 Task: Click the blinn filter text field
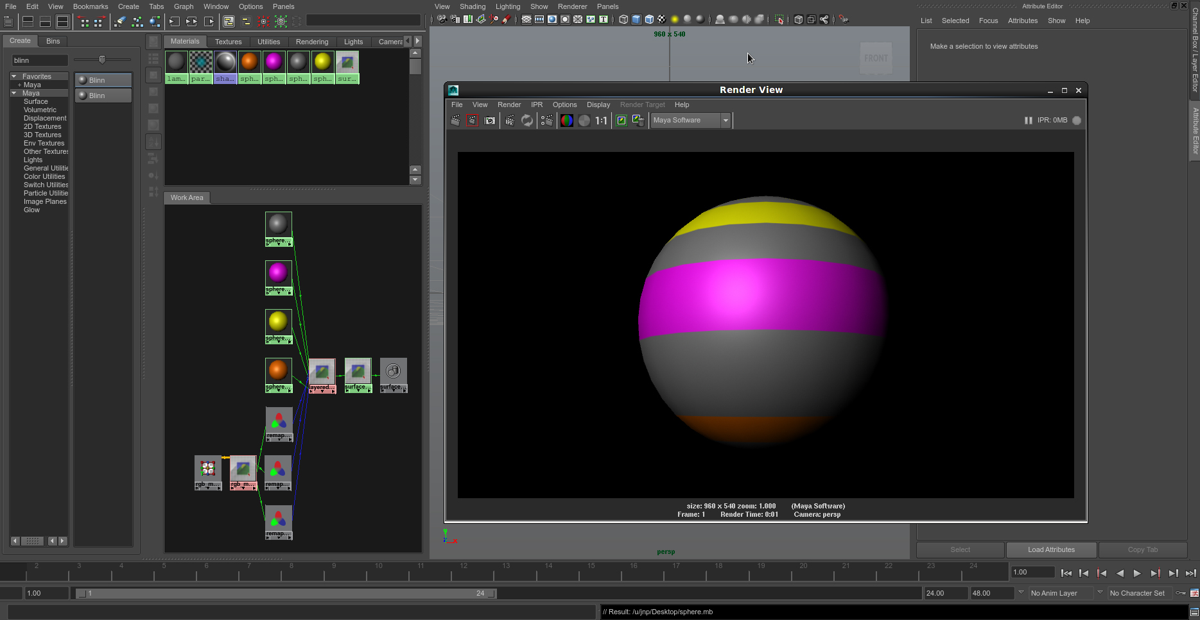[40, 60]
